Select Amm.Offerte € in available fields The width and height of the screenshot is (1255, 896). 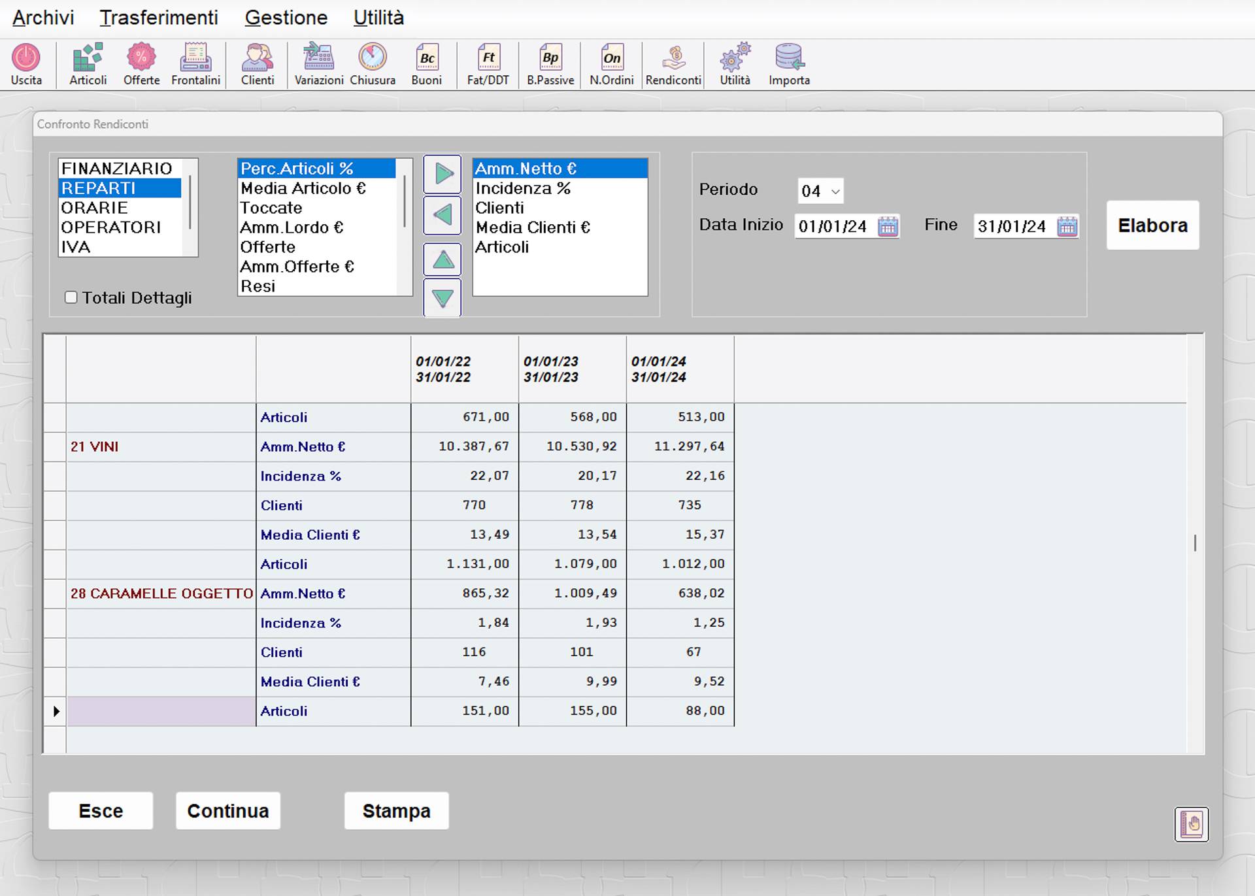tap(317, 267)
